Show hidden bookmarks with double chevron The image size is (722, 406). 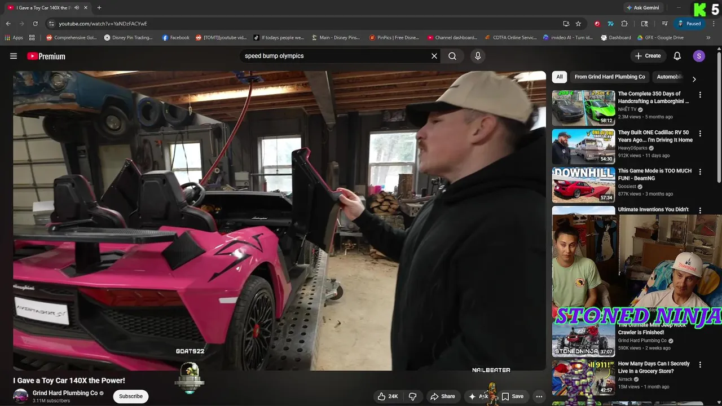click(709, 38)
